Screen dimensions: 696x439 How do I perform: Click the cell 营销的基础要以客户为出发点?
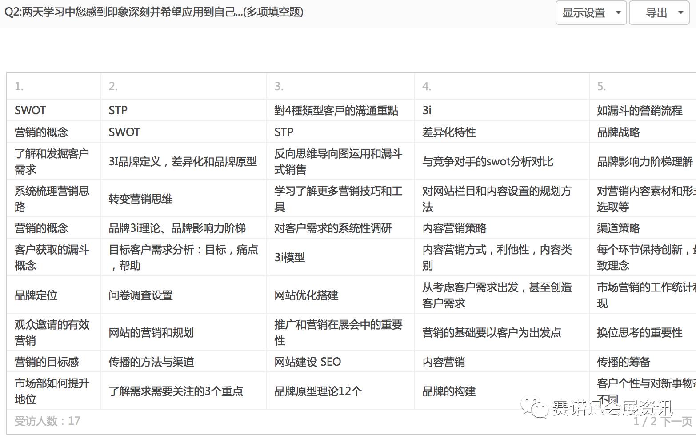tap(502, 332)
